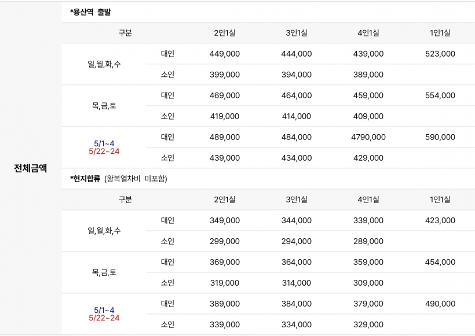Select the 314,000 child price
Viewport: 475px width, 336px height.
(x=296, y=283)
